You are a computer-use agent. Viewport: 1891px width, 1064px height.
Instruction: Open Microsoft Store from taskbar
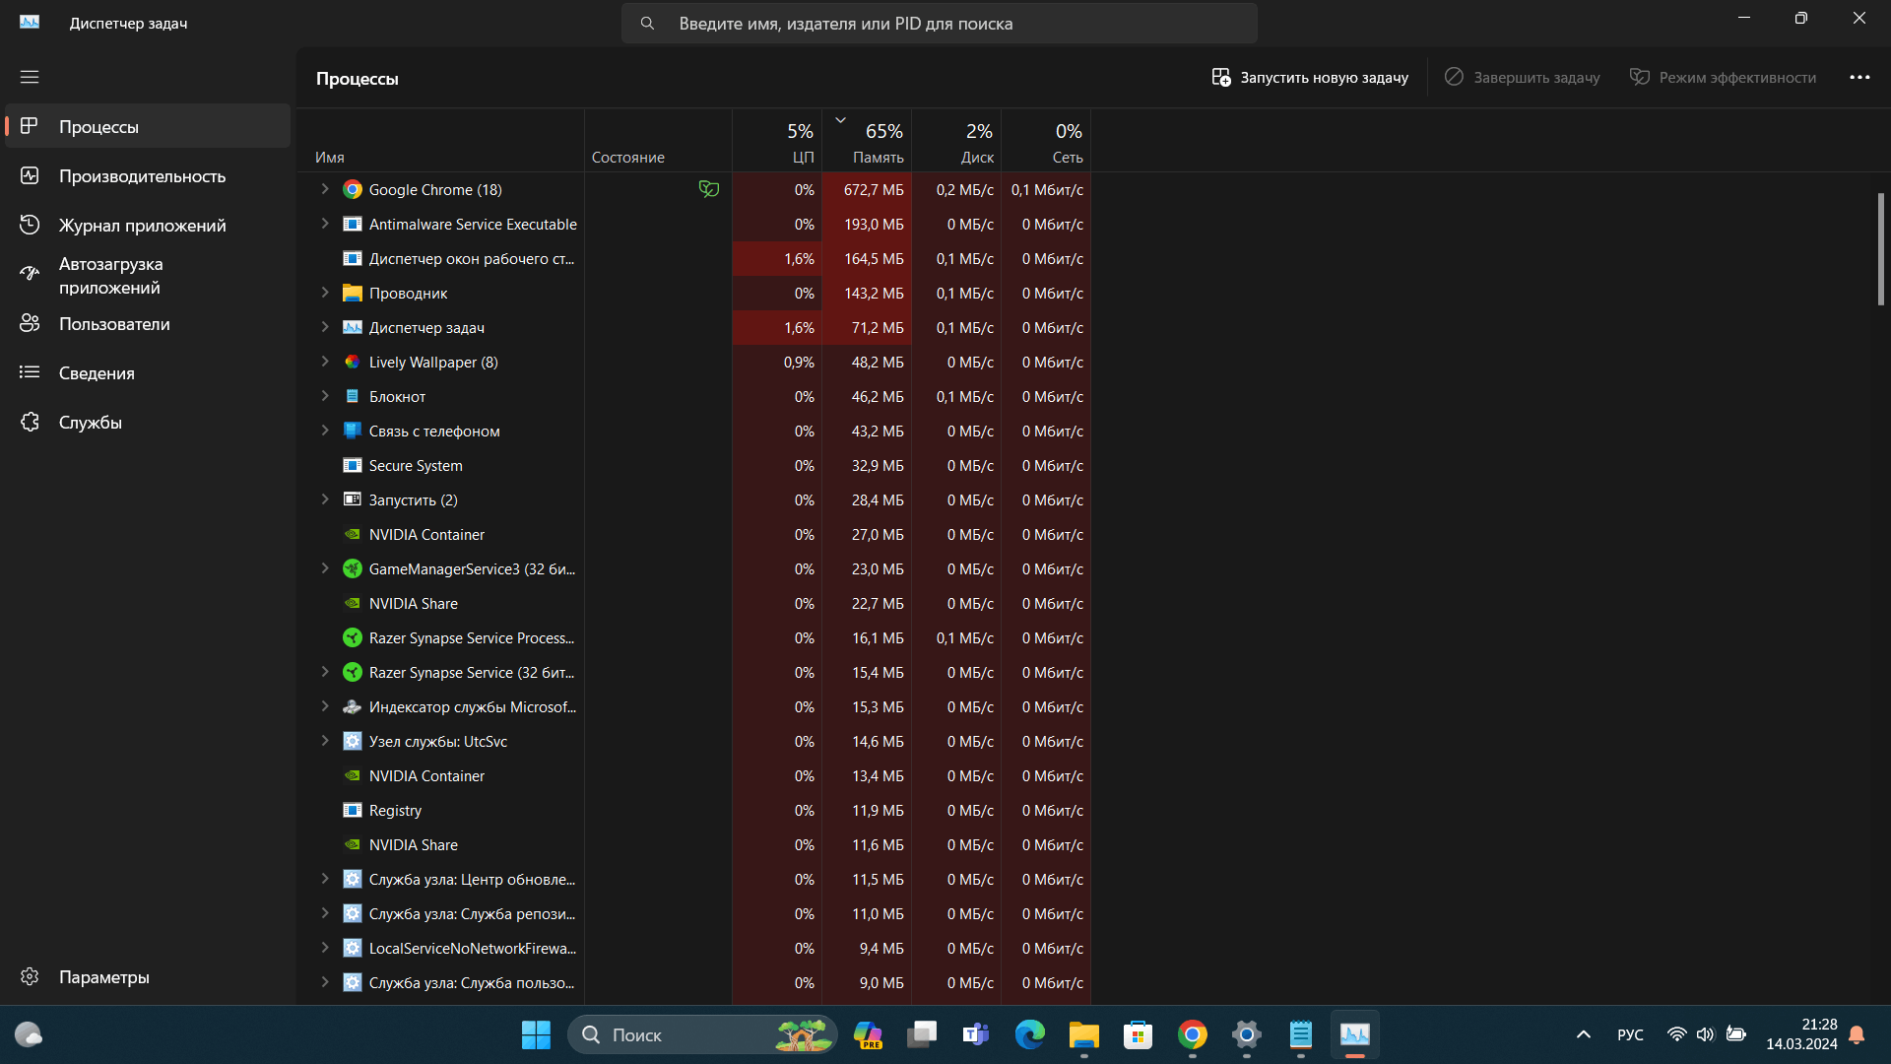(x=1139, y=1034)
